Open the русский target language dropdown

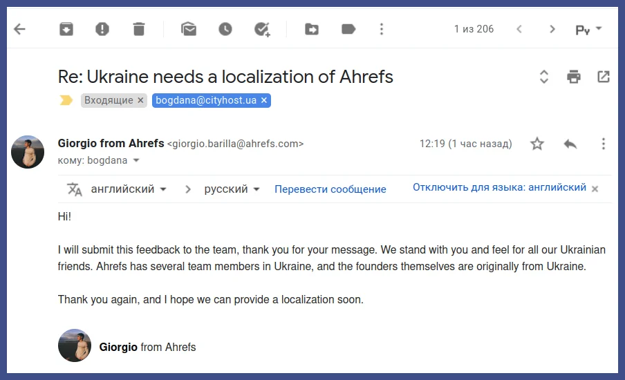[232, 189]
